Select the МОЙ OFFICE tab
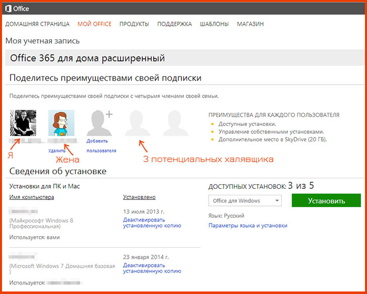 [95, 24]
